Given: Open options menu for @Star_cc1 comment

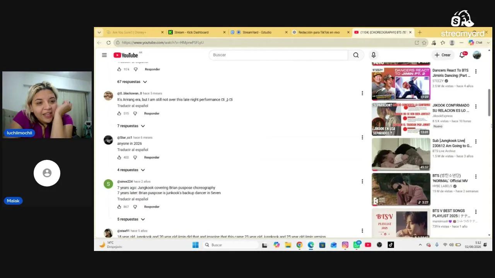Looking at the screenshot, I should click(362, 137).
